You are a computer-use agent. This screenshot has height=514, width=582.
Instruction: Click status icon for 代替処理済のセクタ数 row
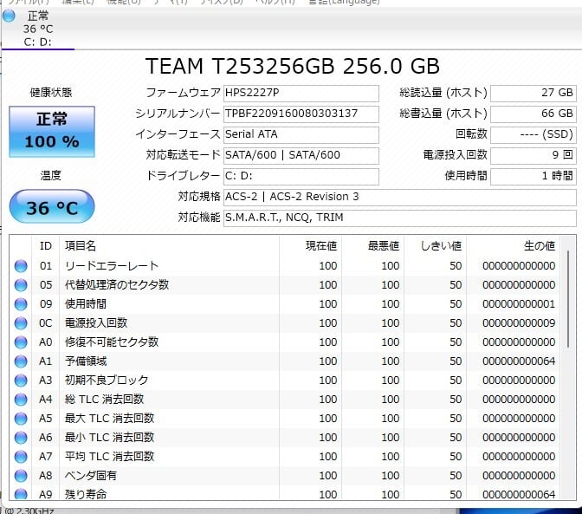point(21,284)
